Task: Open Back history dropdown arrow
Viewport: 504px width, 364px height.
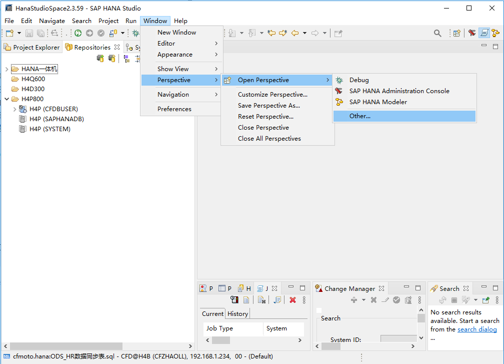Action: click(x=304, y=33)
